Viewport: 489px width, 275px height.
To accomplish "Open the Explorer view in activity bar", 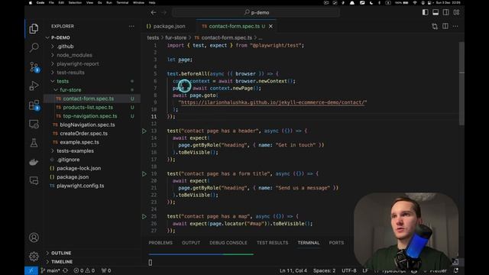I will pos(34,29).
